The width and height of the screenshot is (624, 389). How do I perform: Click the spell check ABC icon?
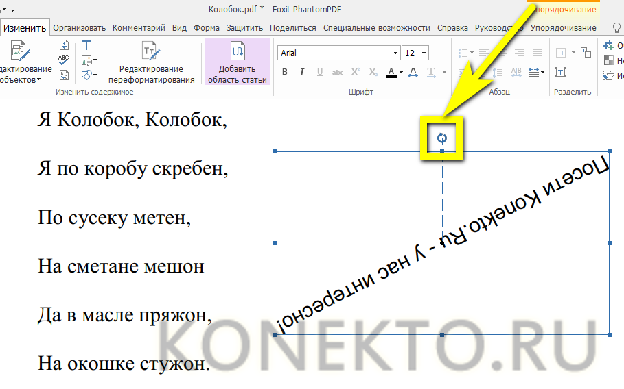tap(64, 60)
